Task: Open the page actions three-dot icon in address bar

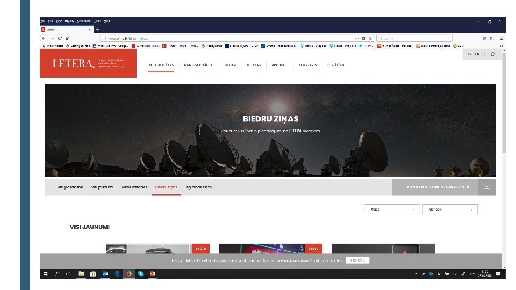Action: click(x=357, y=38)
